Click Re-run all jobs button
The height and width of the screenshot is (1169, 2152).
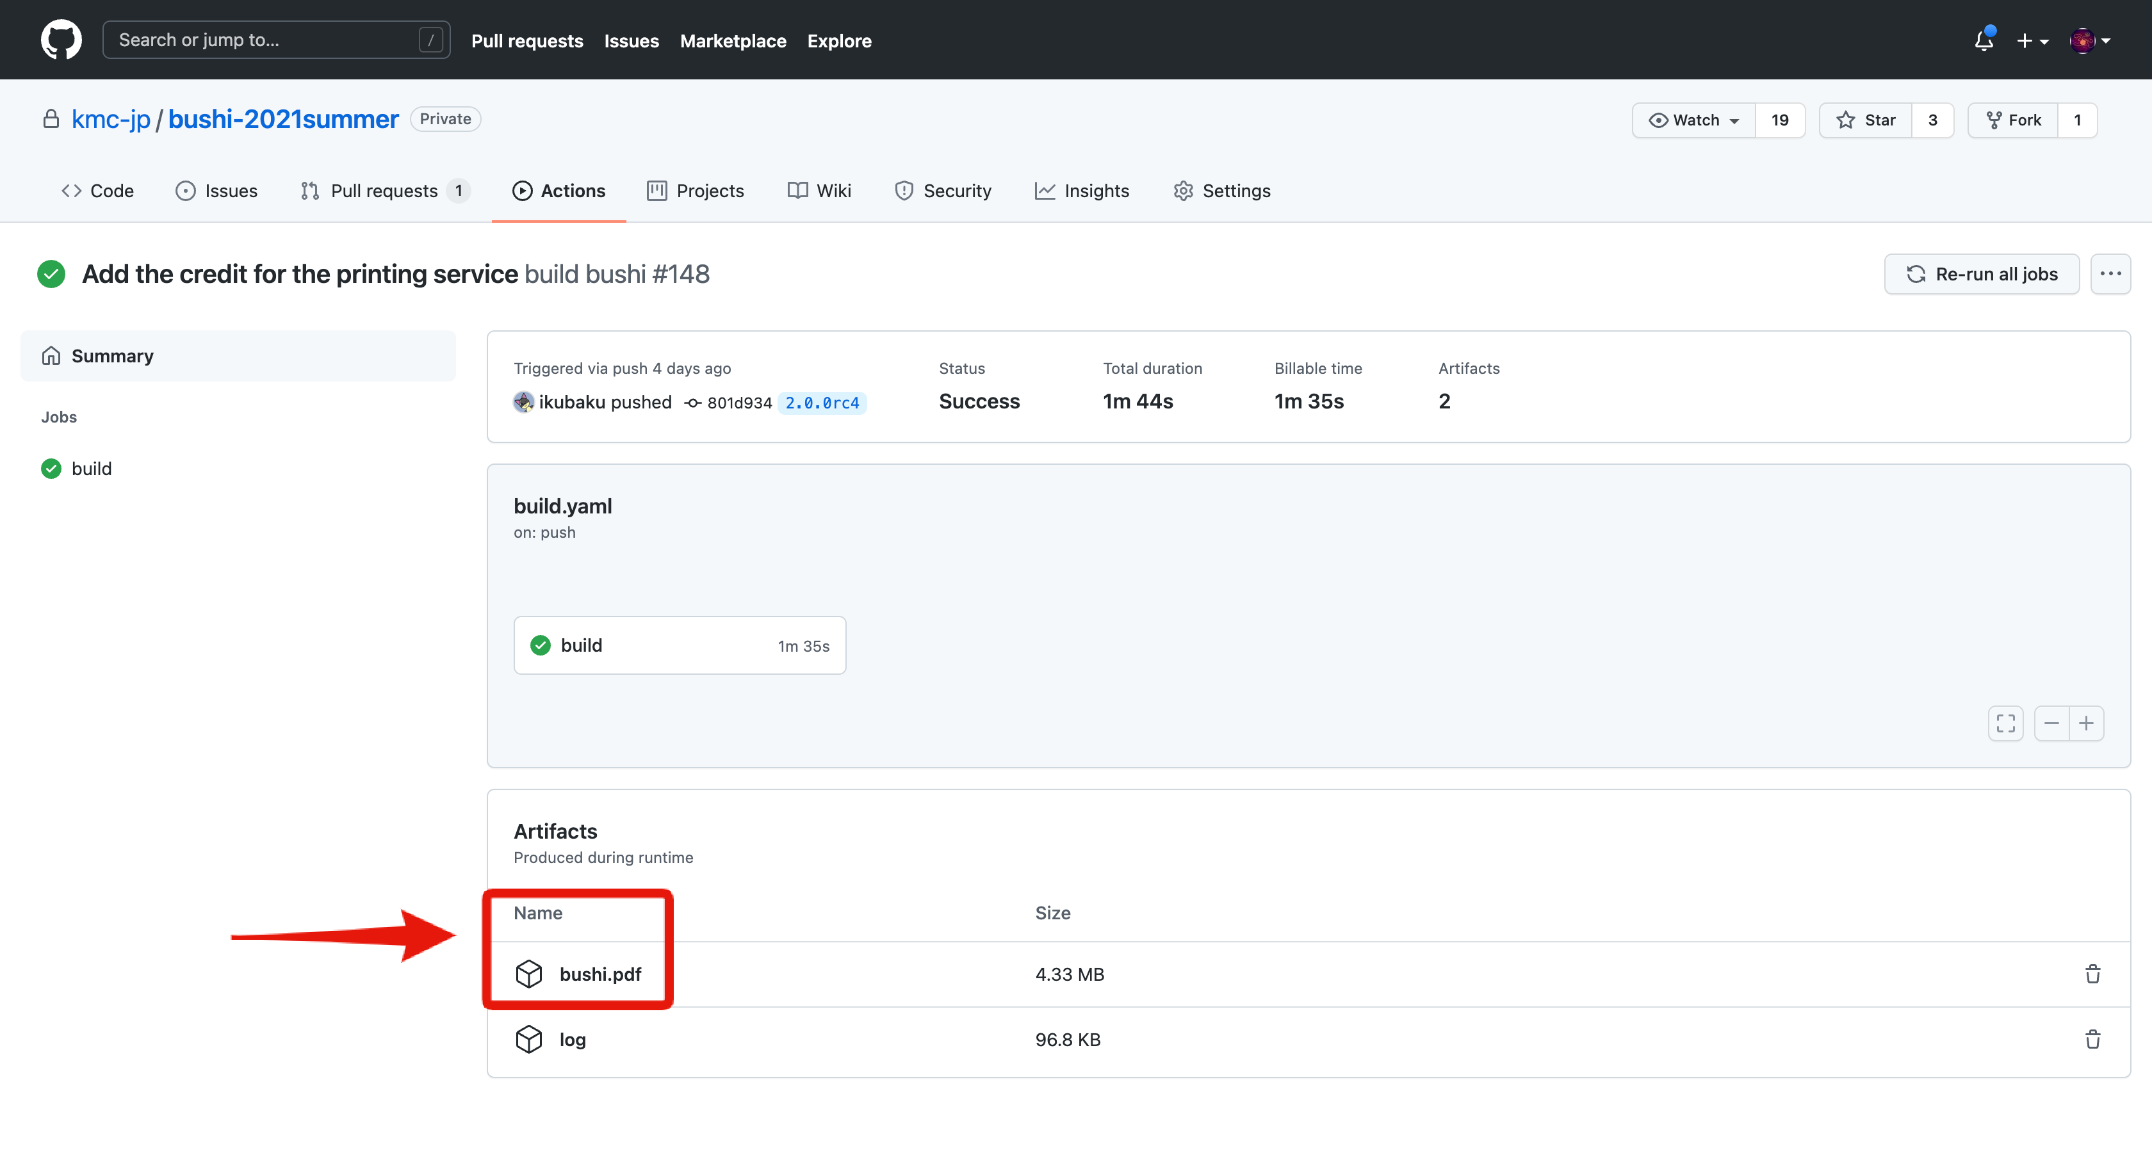coord(1982,274)
